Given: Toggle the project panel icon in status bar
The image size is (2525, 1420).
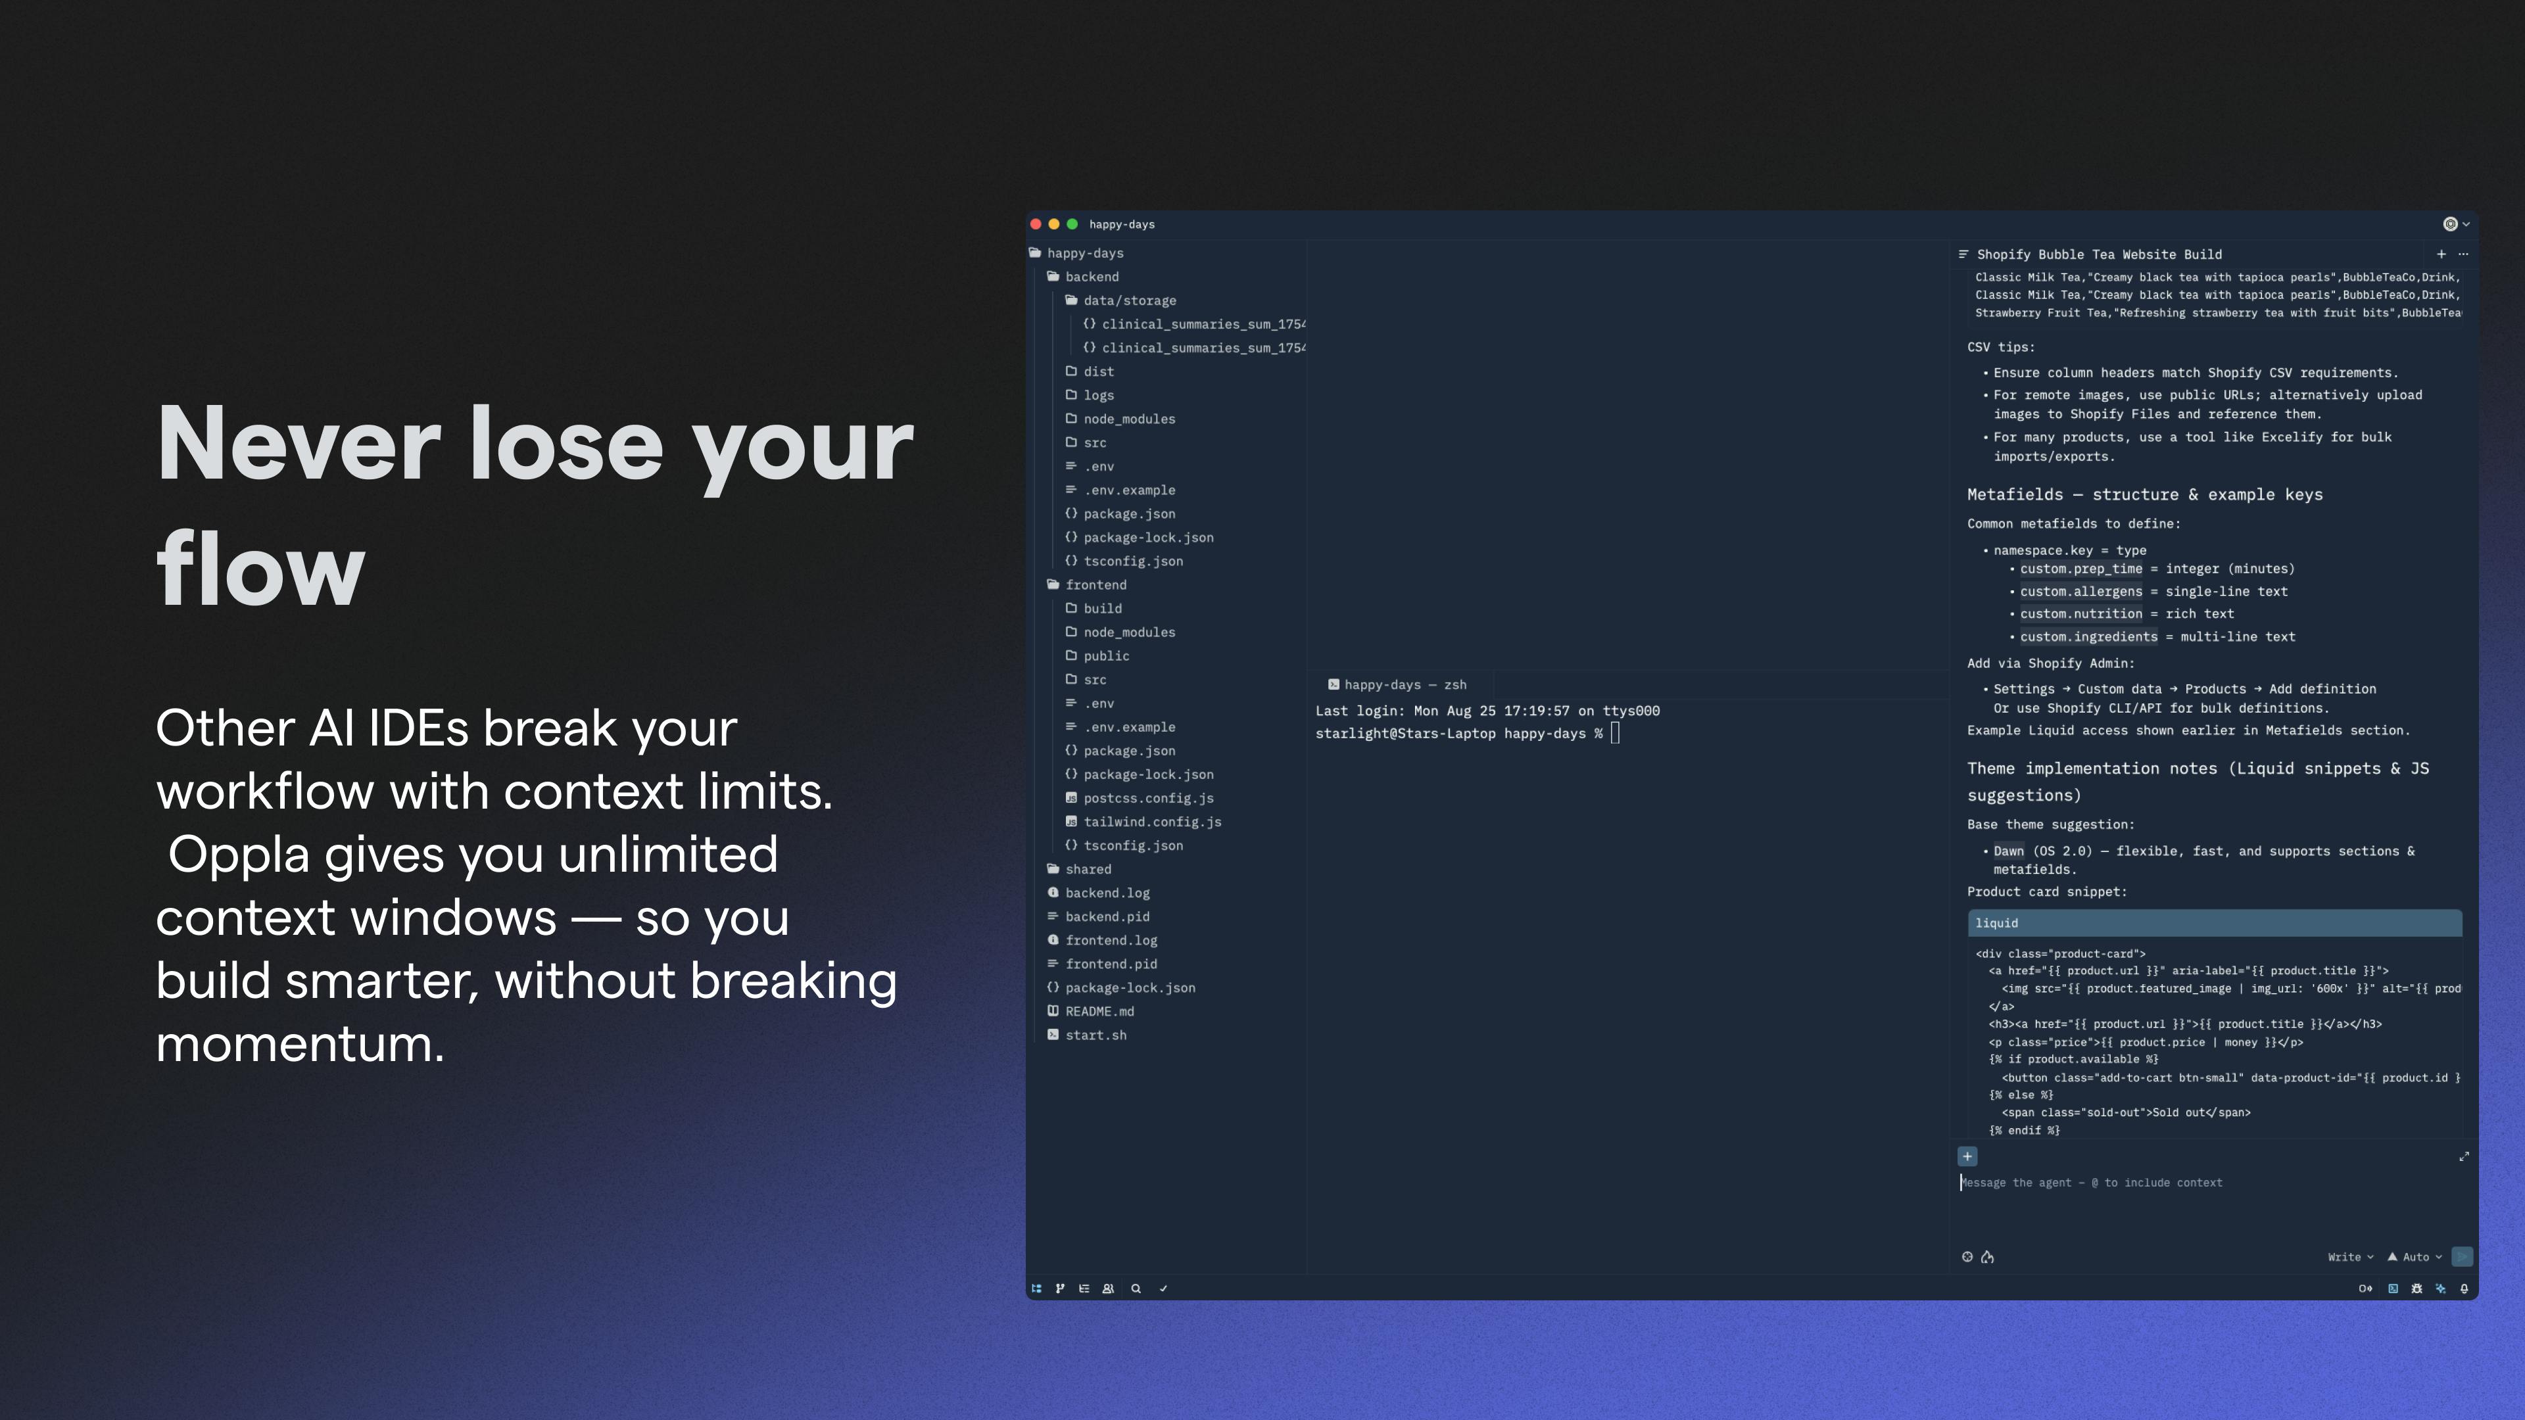Looking at the screenshot, I should (1036, 1289).
